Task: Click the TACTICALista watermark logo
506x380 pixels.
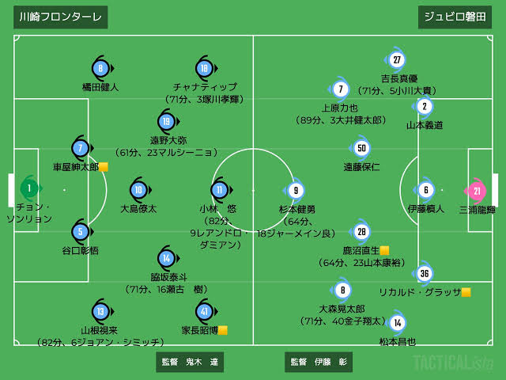Action: click(453, 363)
